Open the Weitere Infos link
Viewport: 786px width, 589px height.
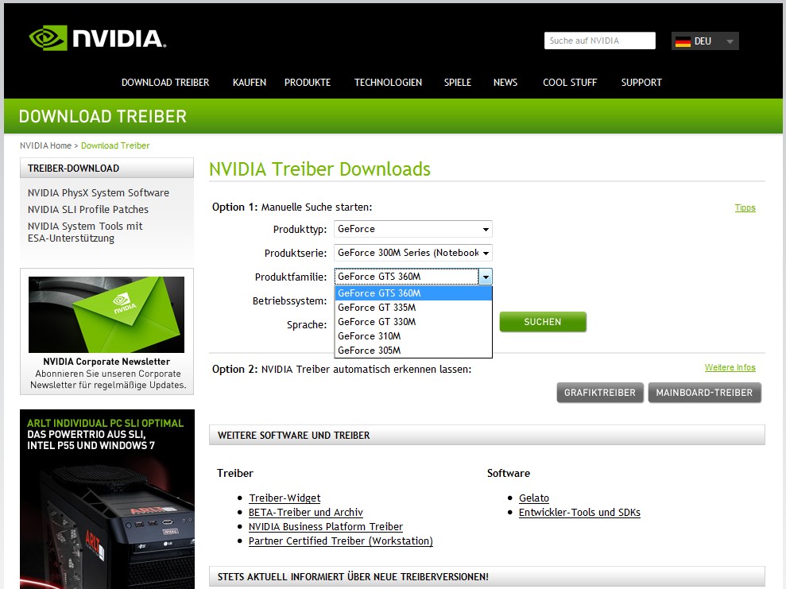click(730, 367)
